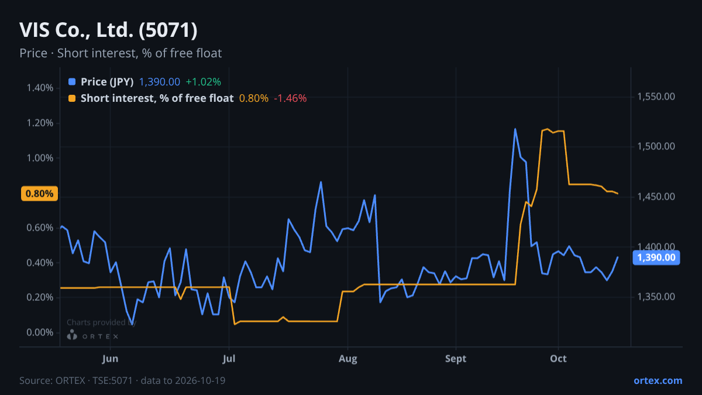This screenshot has height=395, width=702.
Task: Click the Jun x-axis label
Action: 110,359
